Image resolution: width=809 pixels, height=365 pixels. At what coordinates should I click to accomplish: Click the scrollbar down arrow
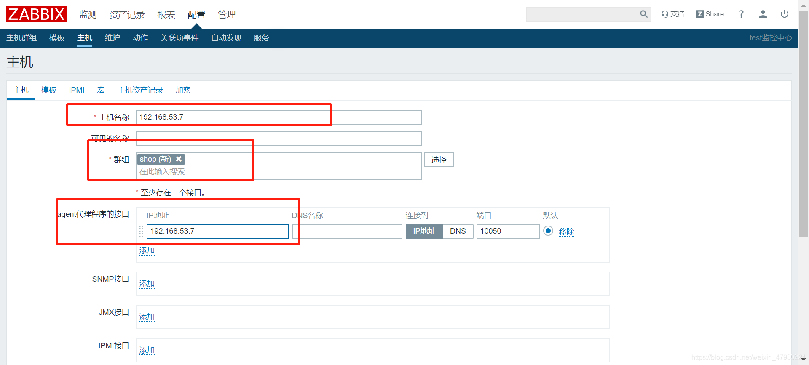(804, 360)
